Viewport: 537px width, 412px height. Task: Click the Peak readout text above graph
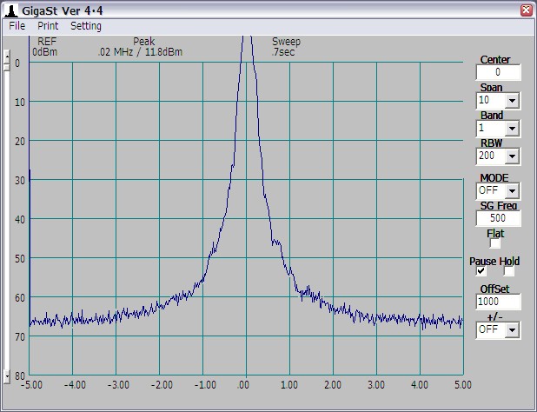pos(141,51)
